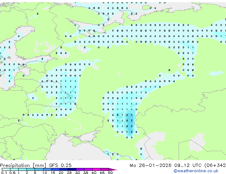Screen dimensions: 226x174
Task: Click the 0.5–1 mm legend color swatch
Action: [x=14, y=169]
